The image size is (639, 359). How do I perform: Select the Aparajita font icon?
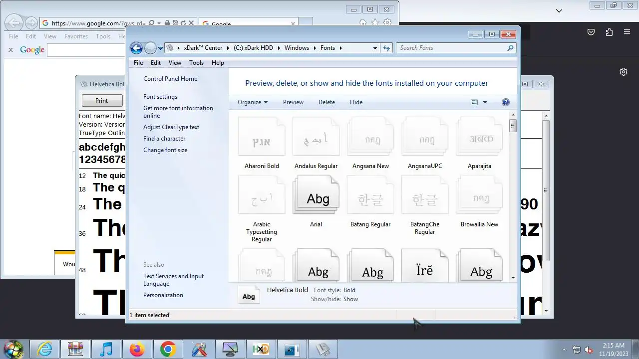click(479, 138)
